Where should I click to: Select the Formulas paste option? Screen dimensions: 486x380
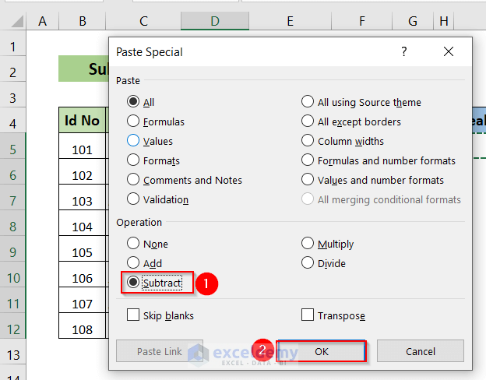(x=133, y=121)
